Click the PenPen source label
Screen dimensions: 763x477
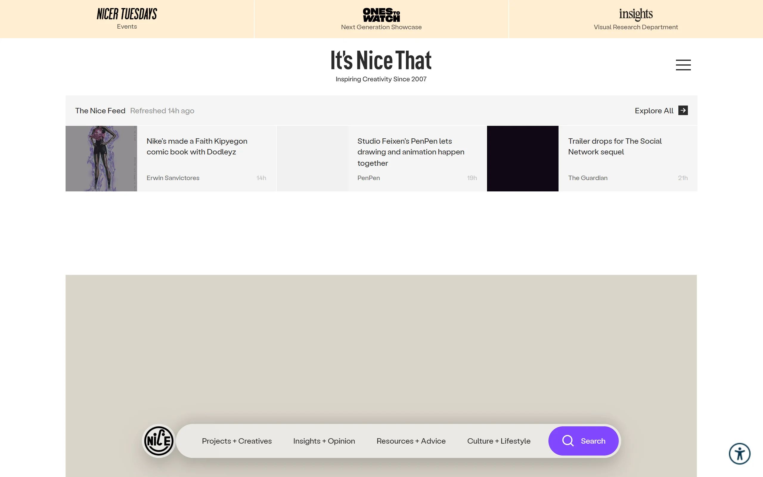369,178
